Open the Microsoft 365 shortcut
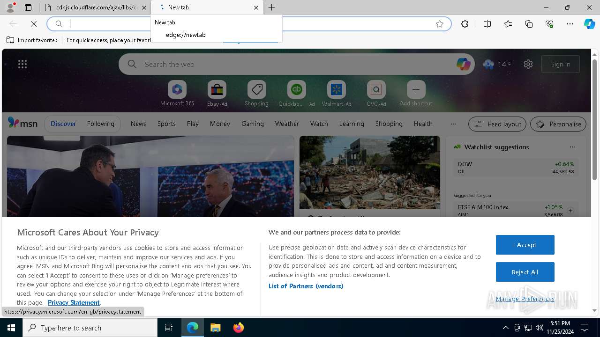 [x=177, y=94]
